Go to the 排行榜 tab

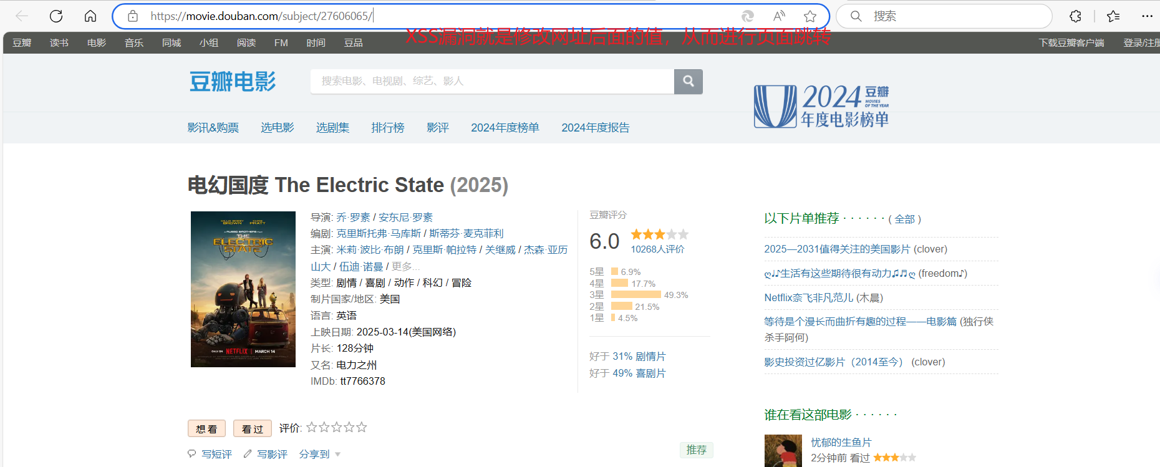[388, 128]
